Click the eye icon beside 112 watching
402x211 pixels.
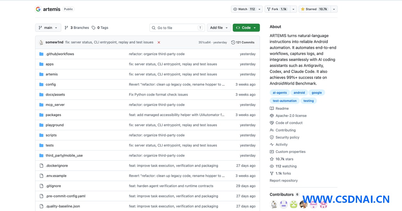[272, 166]
